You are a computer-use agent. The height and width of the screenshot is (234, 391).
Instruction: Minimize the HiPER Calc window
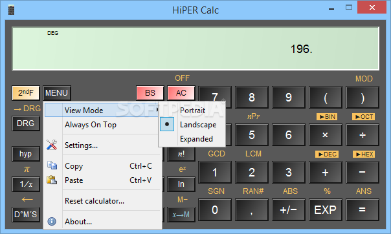[331, 8]
